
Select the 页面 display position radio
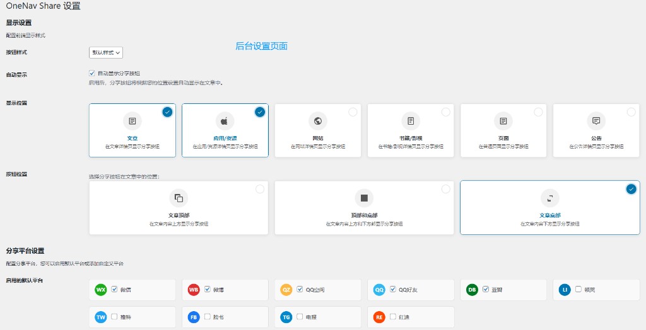coord(538,112)
